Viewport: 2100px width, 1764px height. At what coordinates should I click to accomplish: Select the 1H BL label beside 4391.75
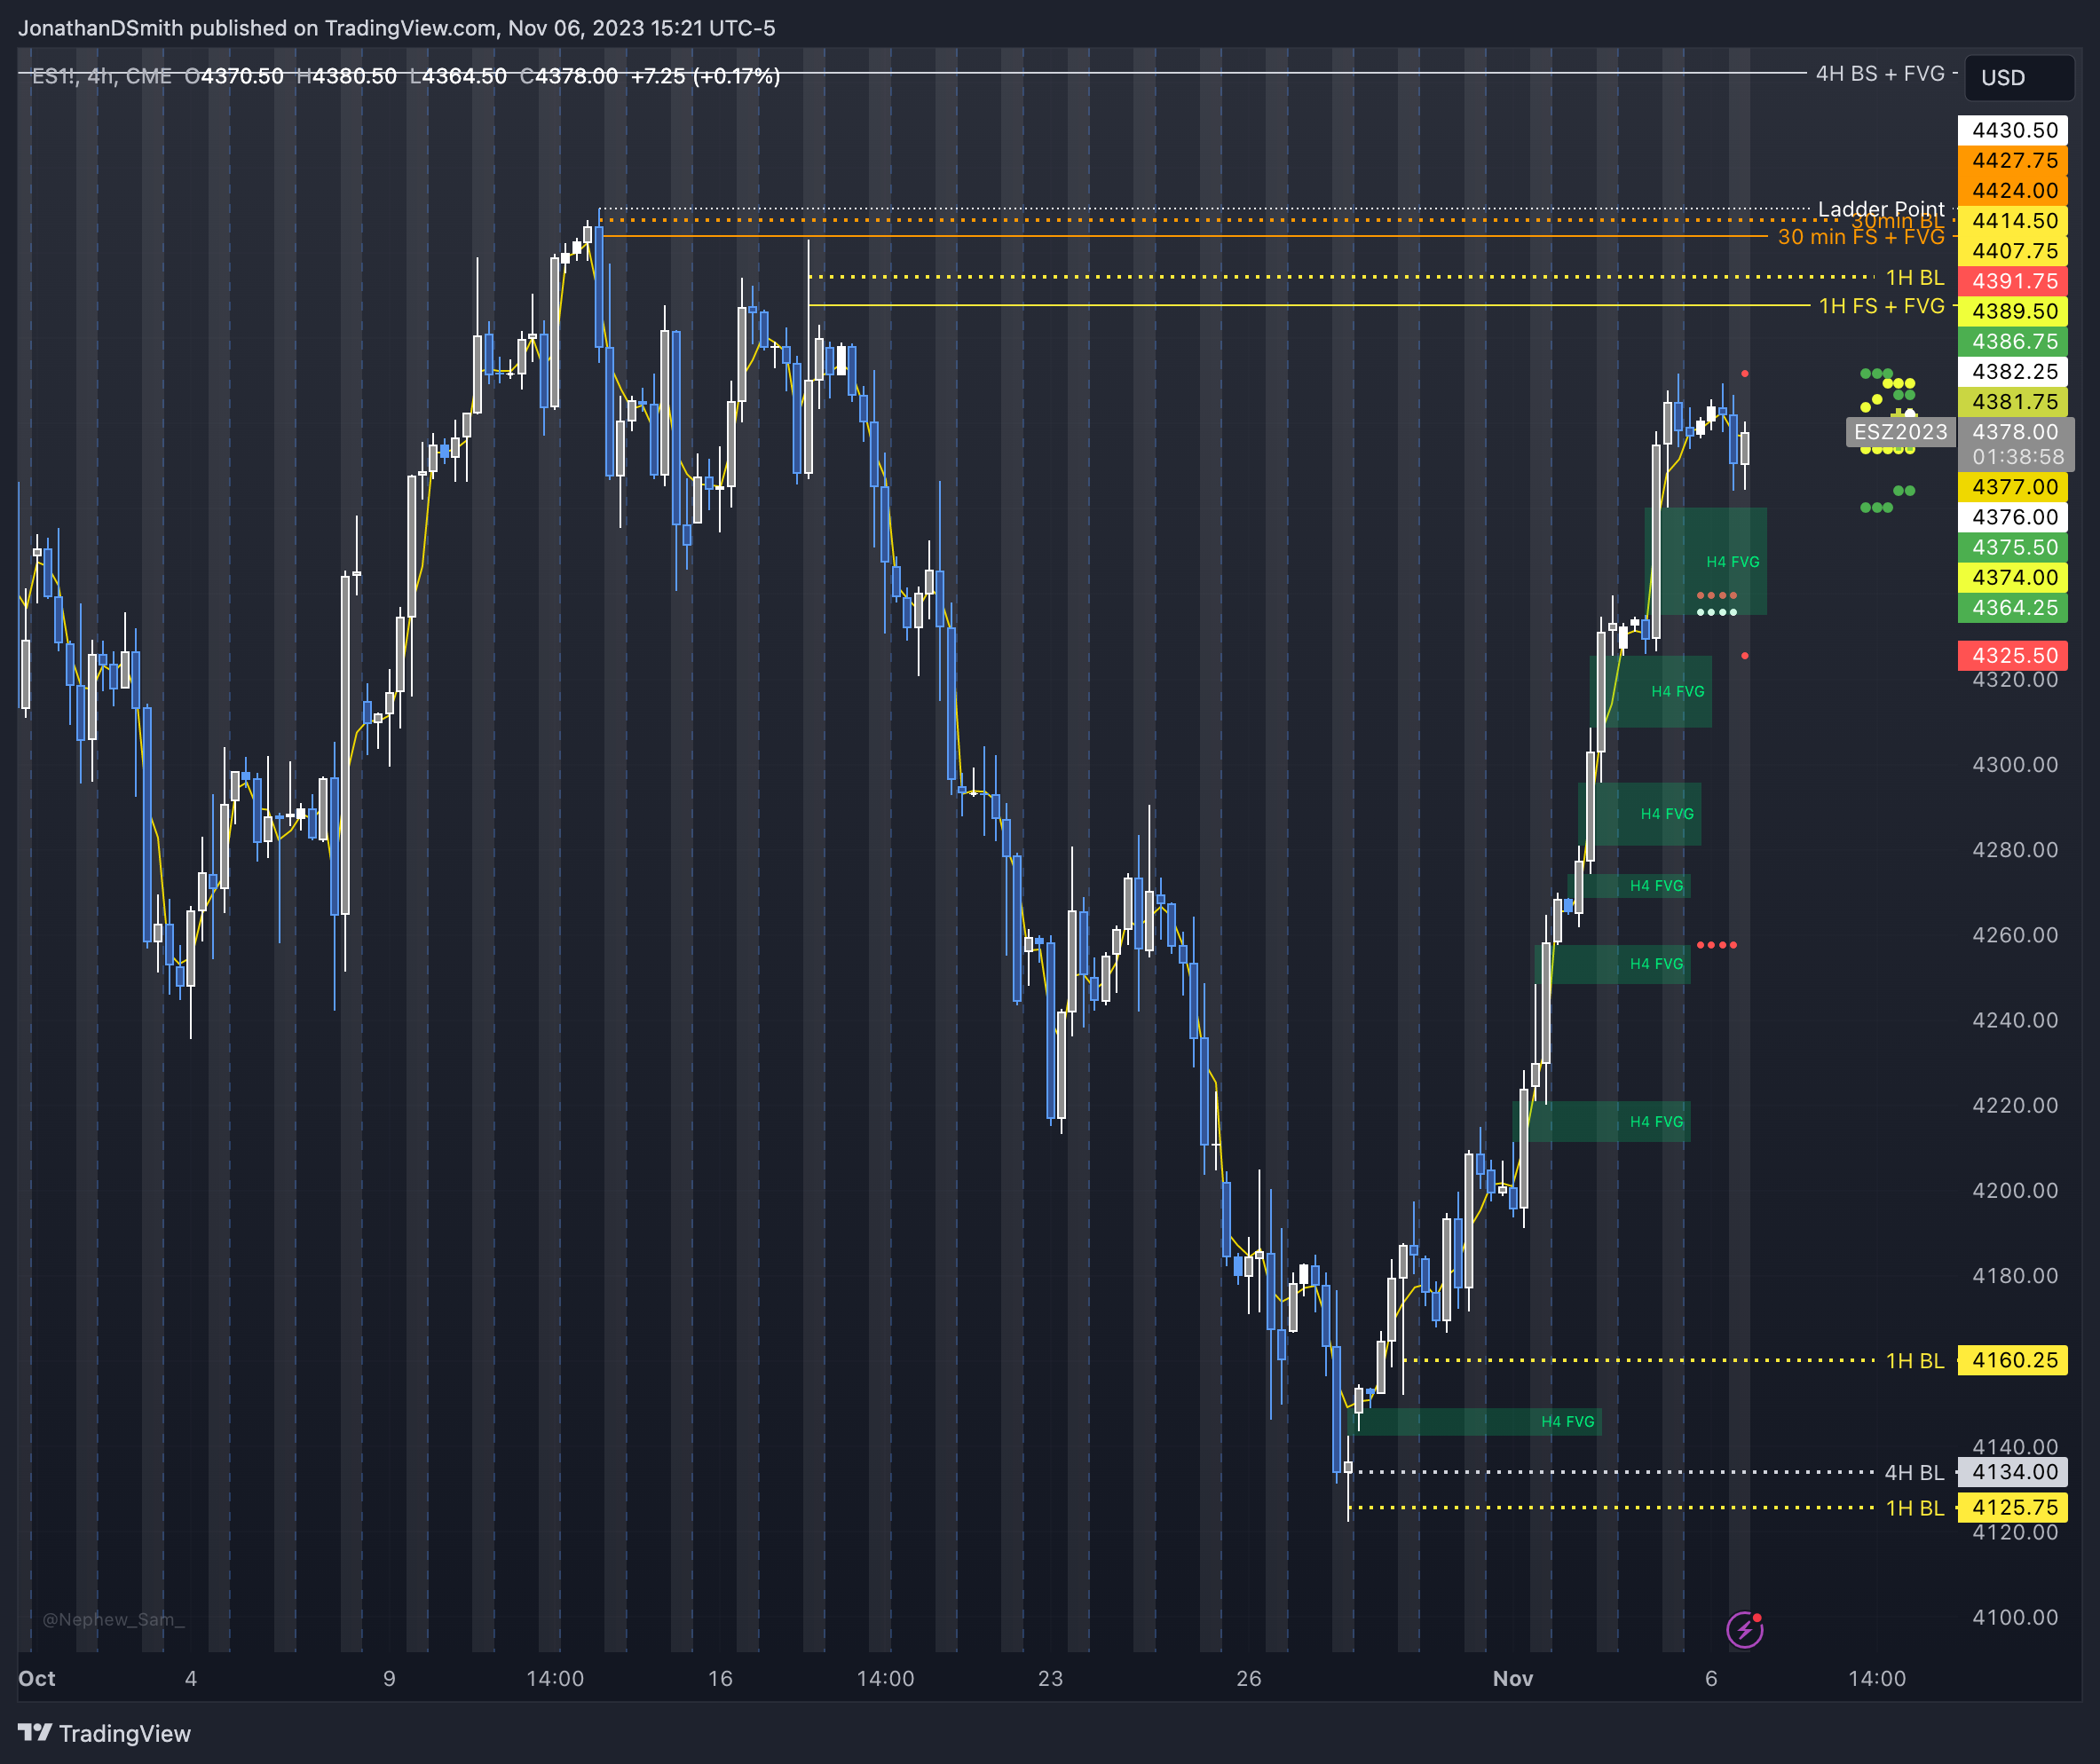[1915, 278]
